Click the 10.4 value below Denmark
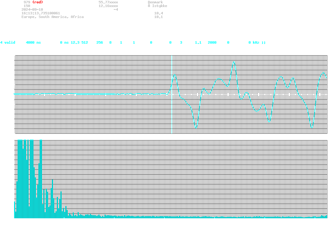 [x=158, y=13]
